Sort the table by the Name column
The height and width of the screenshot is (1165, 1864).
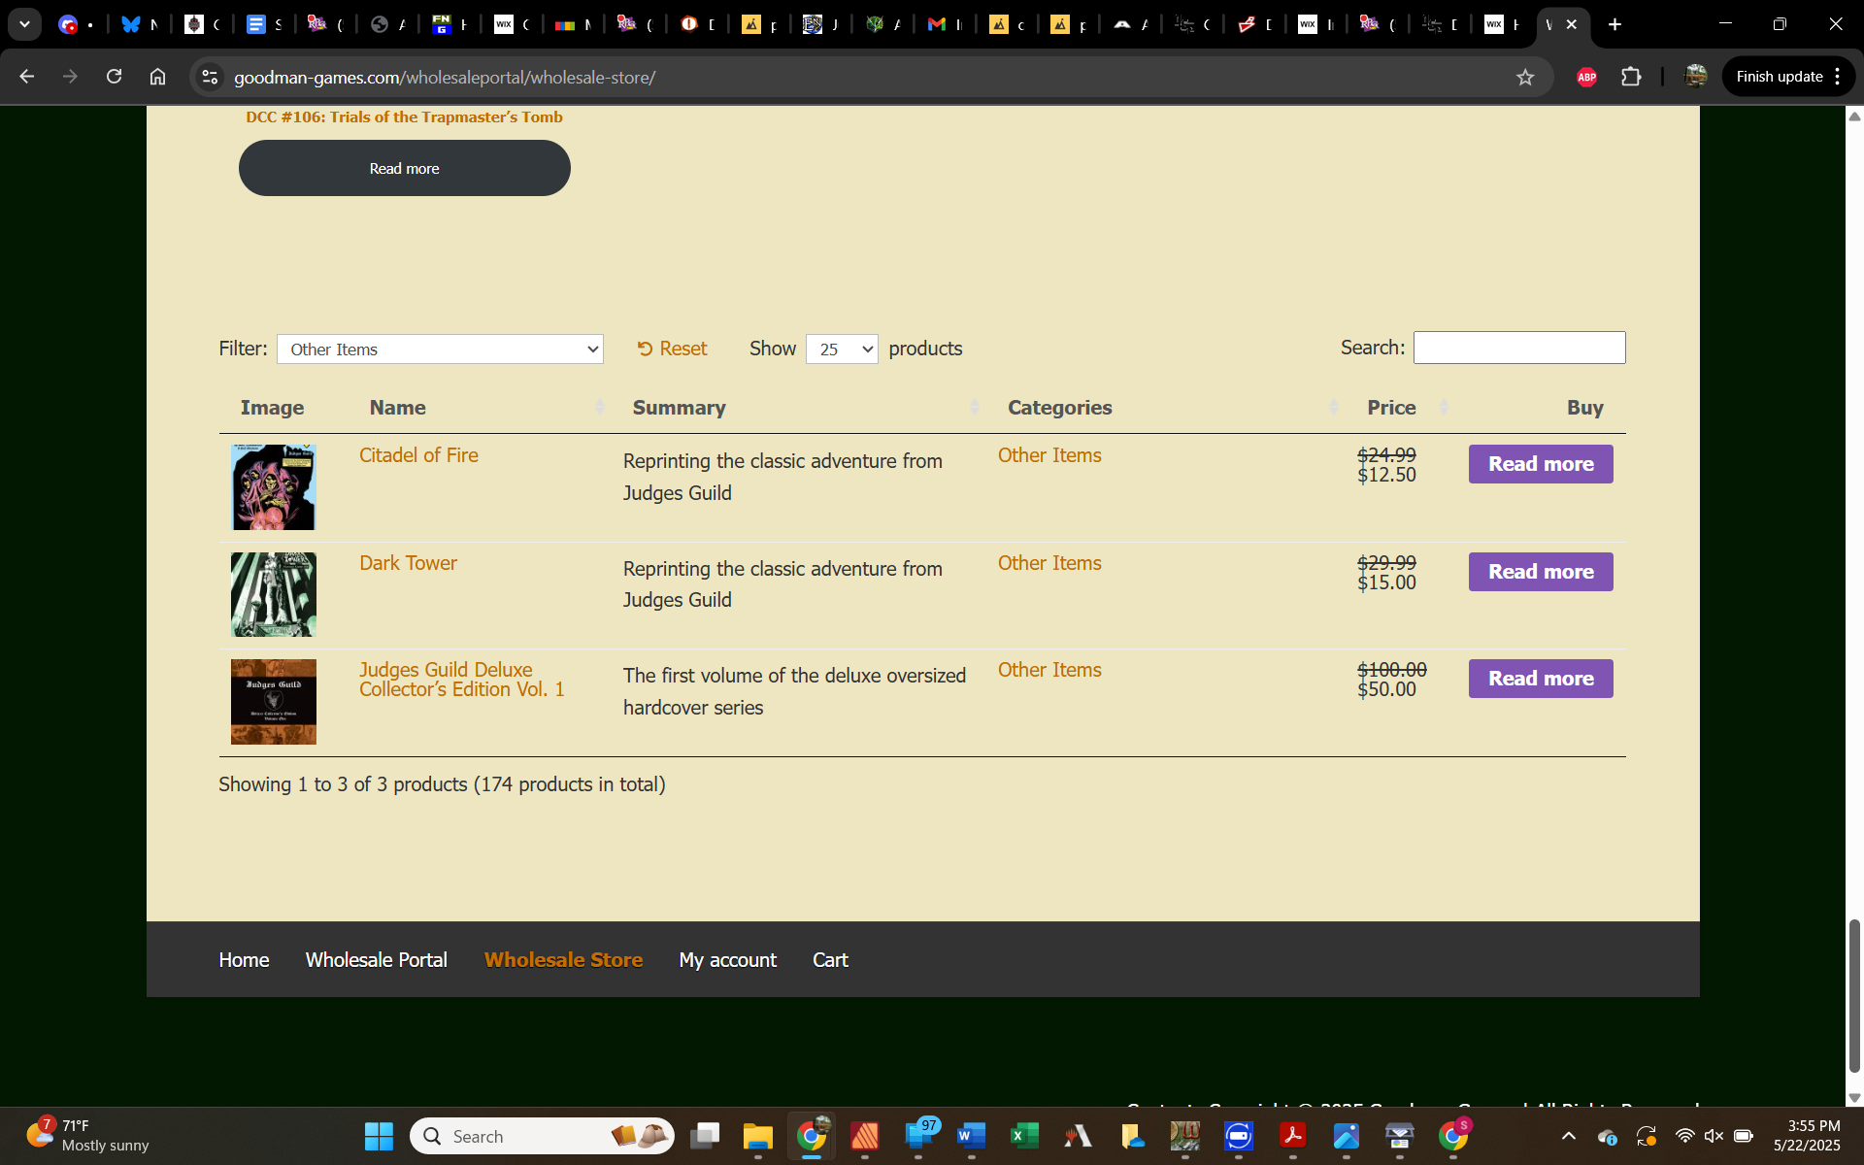pyautogui.click(x=398, y=408)
